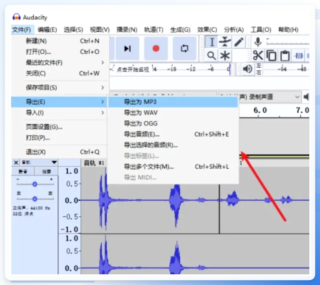Screen dimensions: 320x285
Task: Select the Draw pencil tool
Action: [x=239, y=42]
